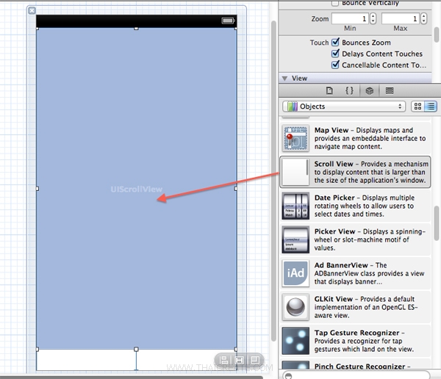Click the object library scrollbar thumb
Viewport: 441px width, 379px height.
[x=436, y=223]
